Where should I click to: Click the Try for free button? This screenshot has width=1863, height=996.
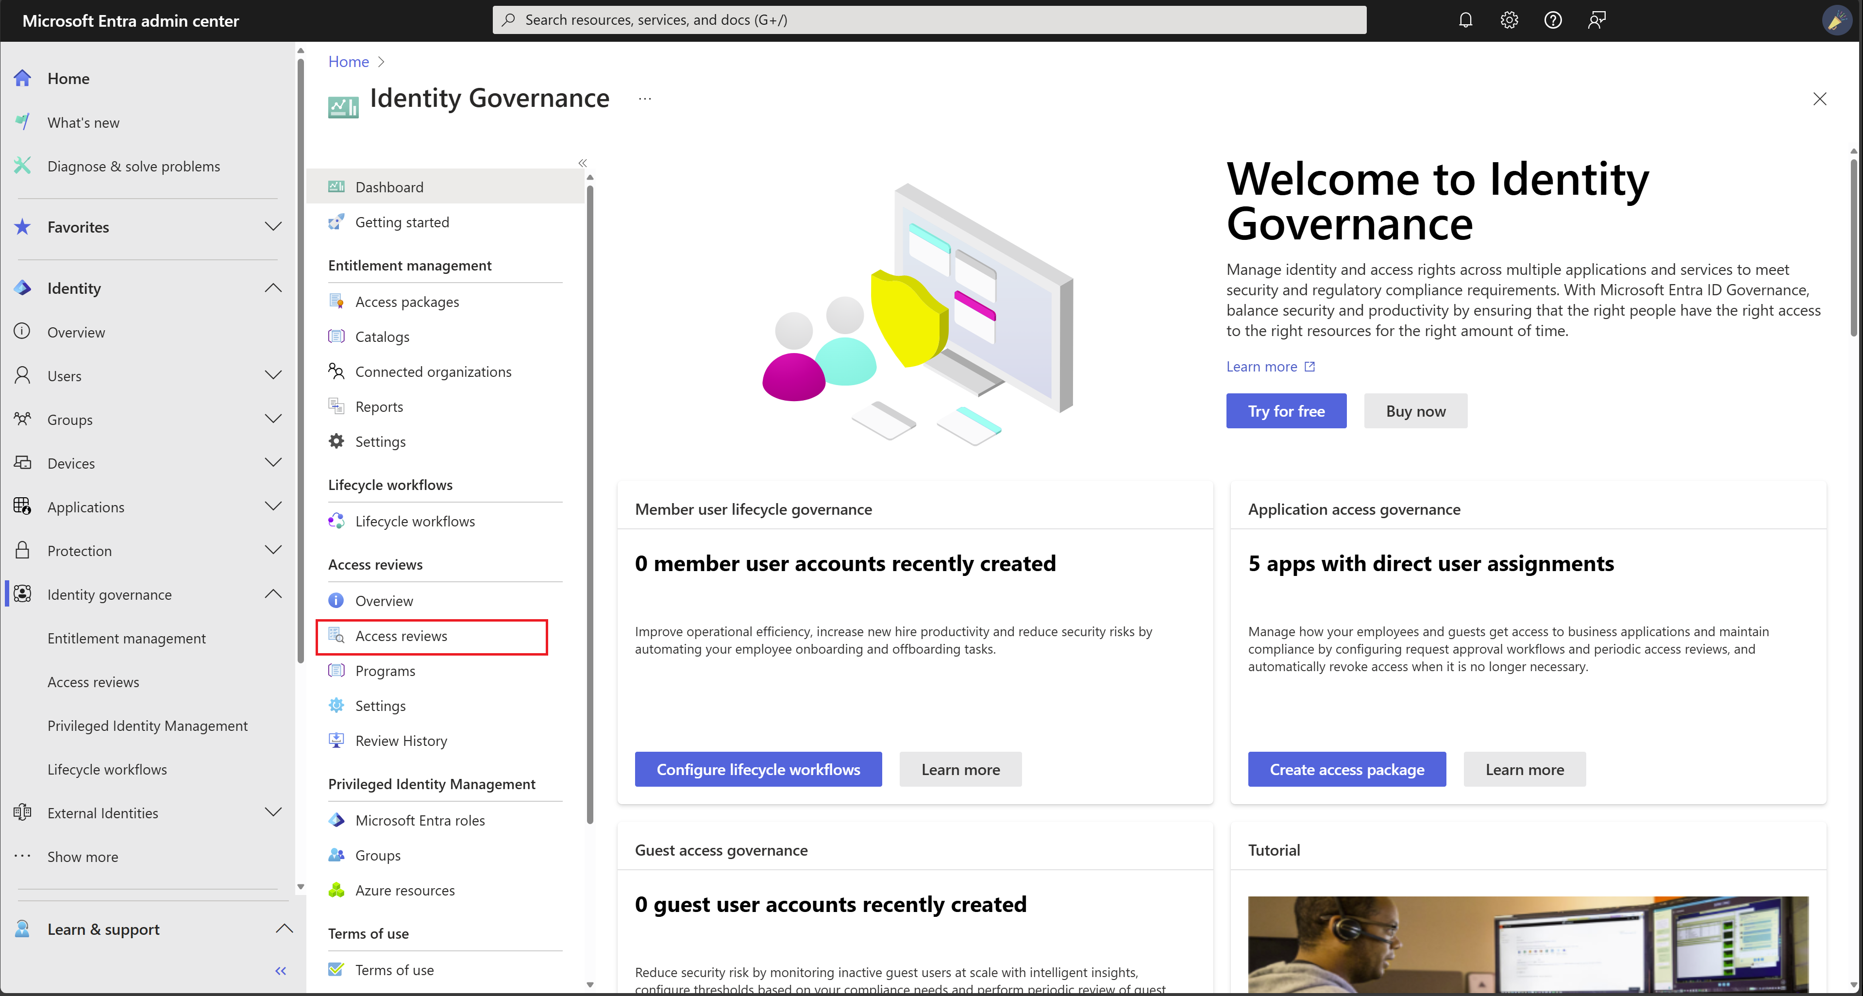[x=1286, y=410]
